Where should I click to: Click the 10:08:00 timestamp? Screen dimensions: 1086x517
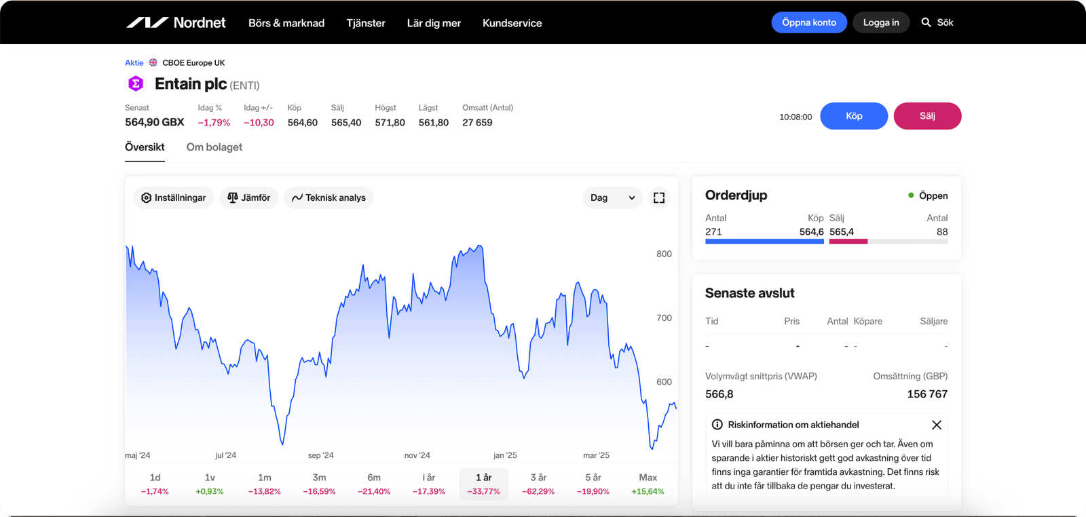795,117
